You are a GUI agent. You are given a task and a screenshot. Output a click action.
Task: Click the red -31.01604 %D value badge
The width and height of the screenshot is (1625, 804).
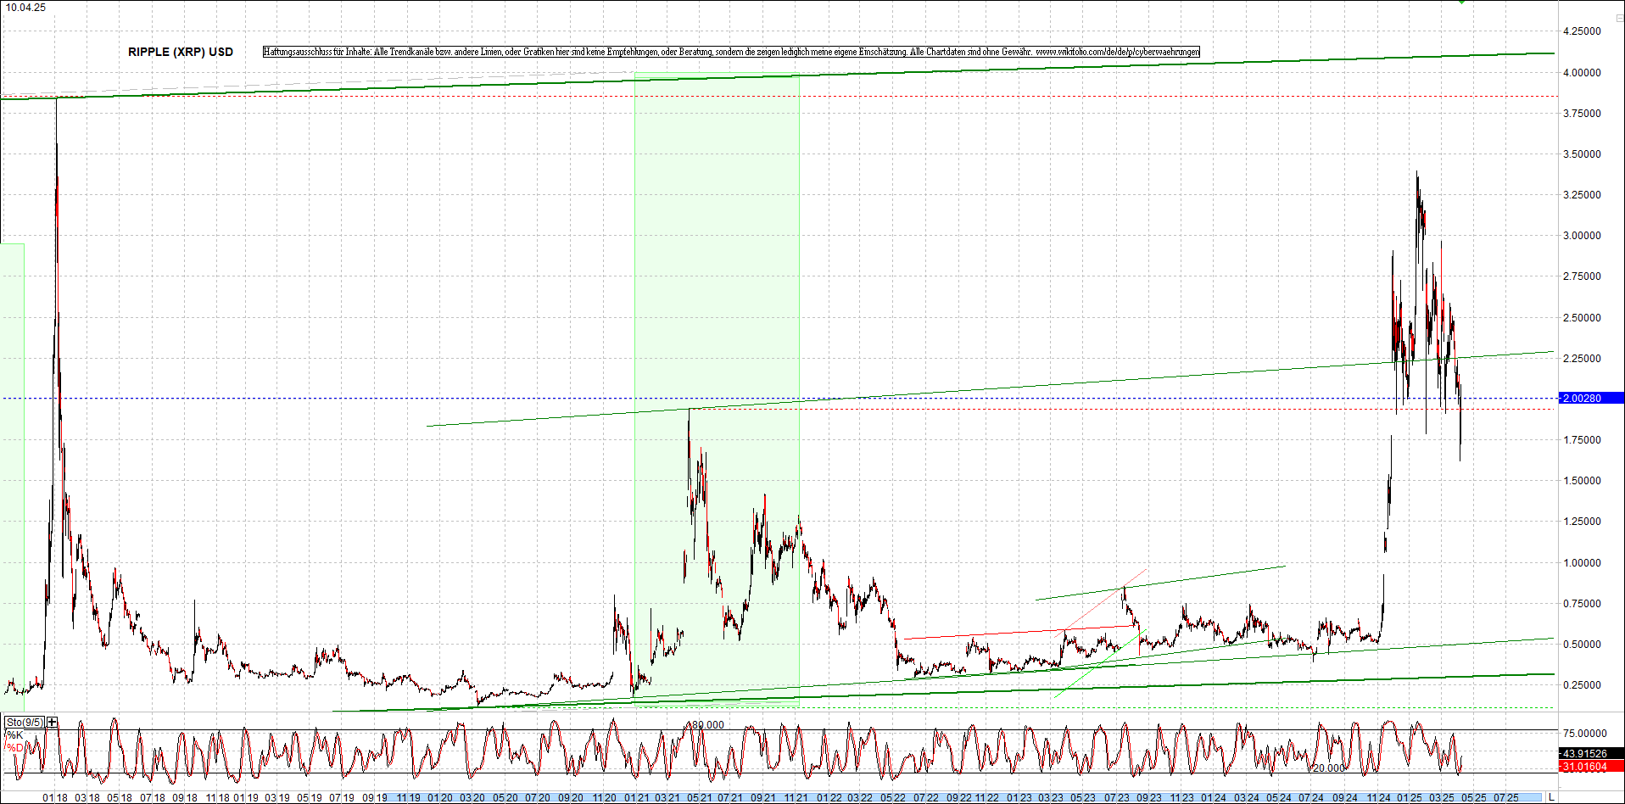pos(1585,766)
